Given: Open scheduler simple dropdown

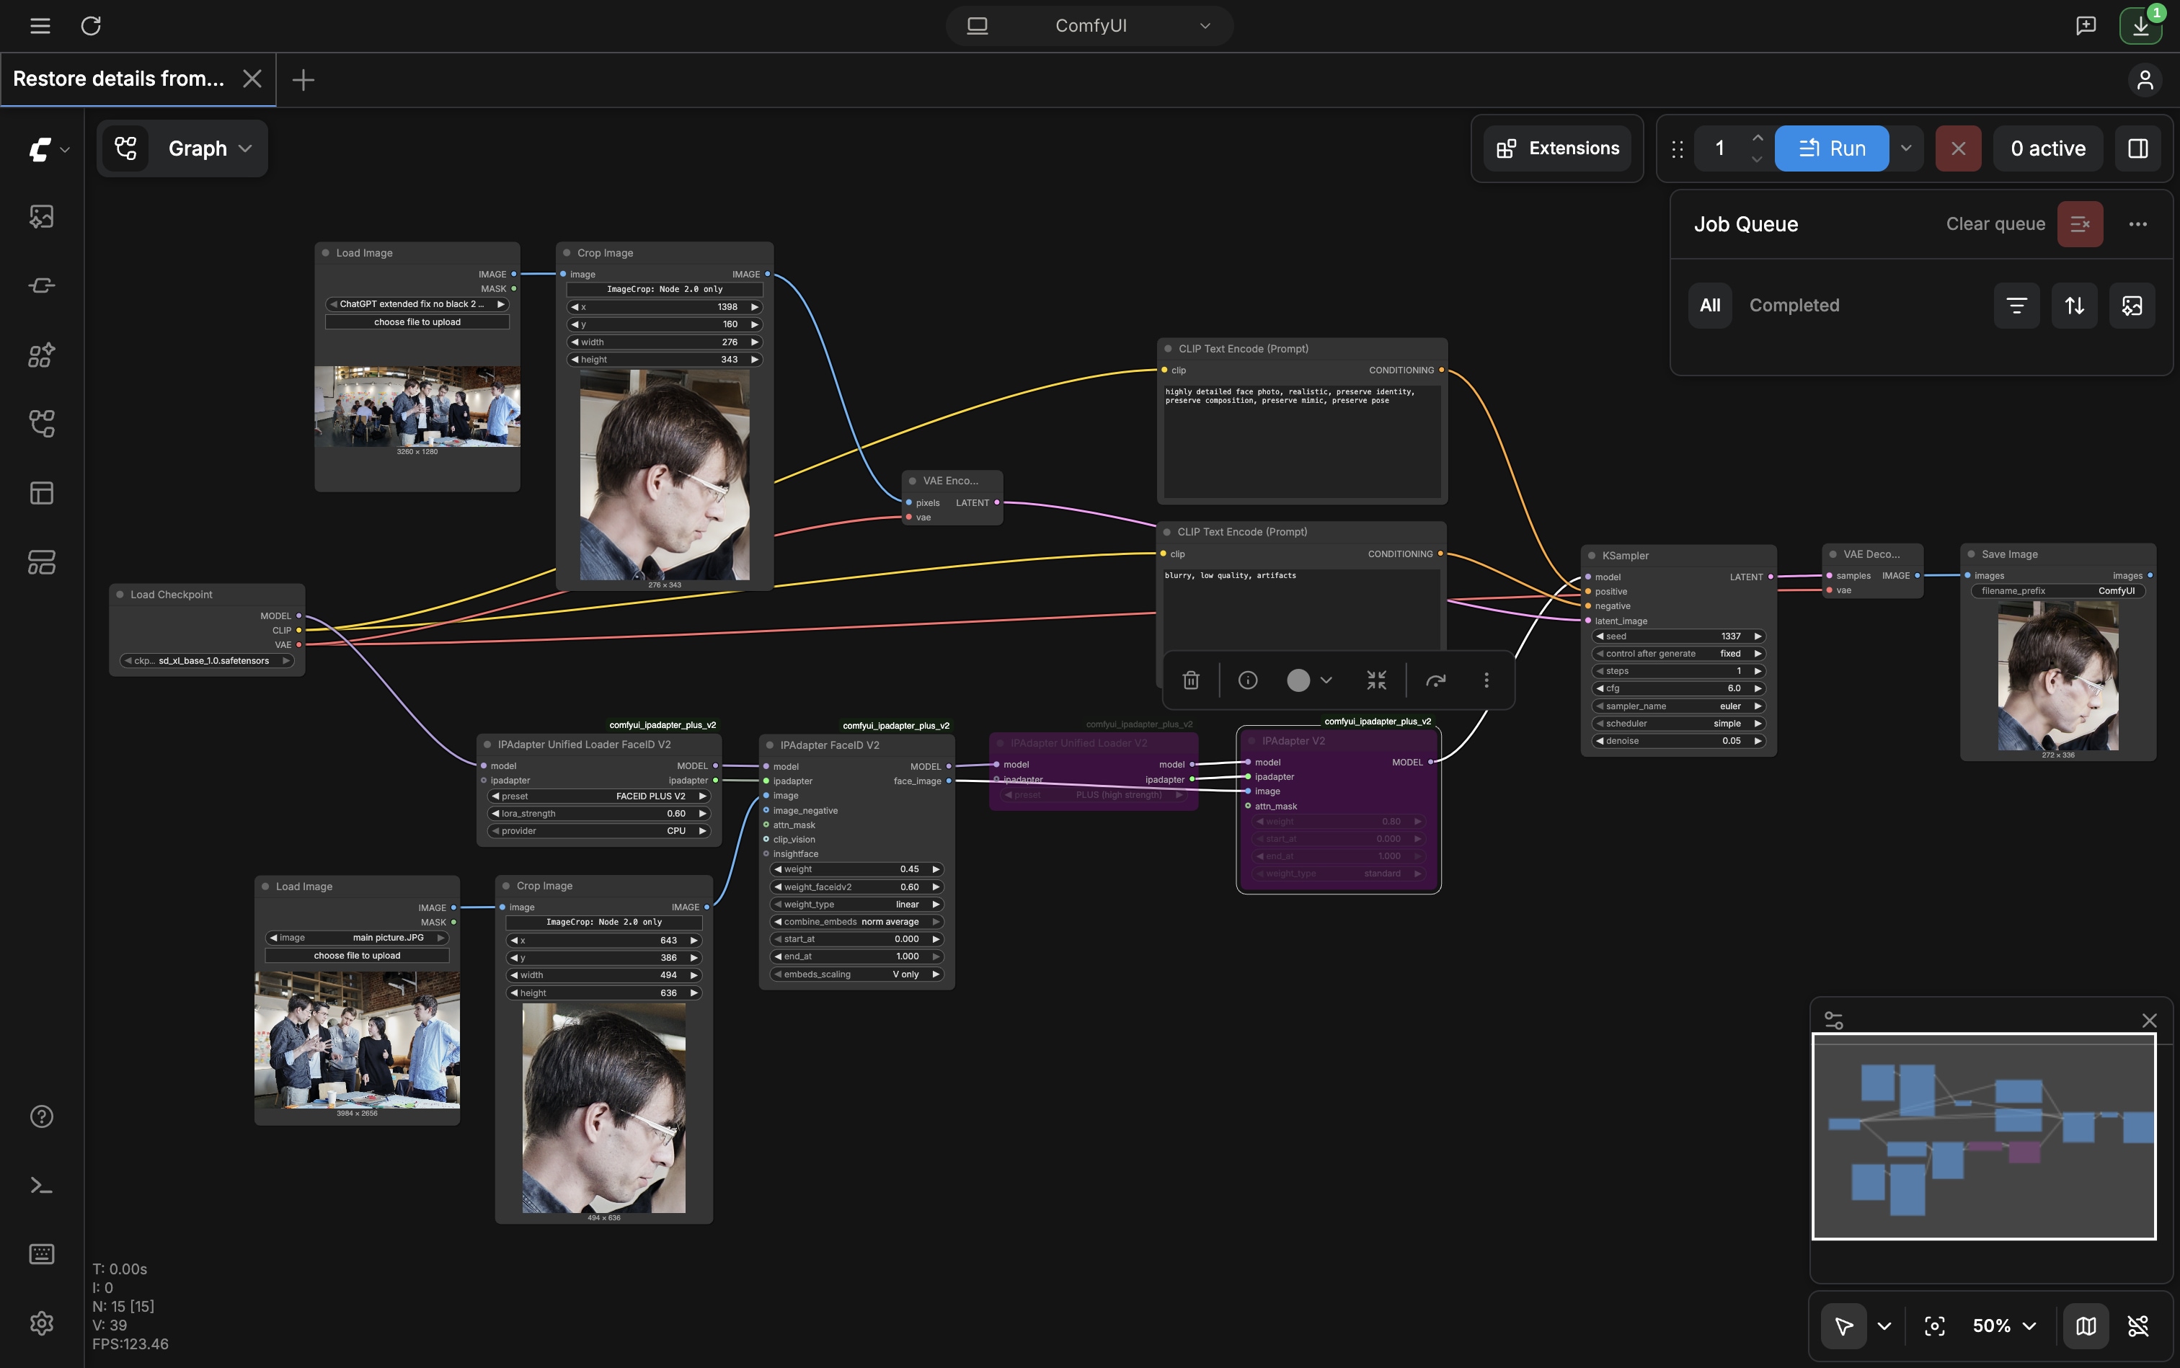Looking at the screenshot, I should coord(1678,724).
